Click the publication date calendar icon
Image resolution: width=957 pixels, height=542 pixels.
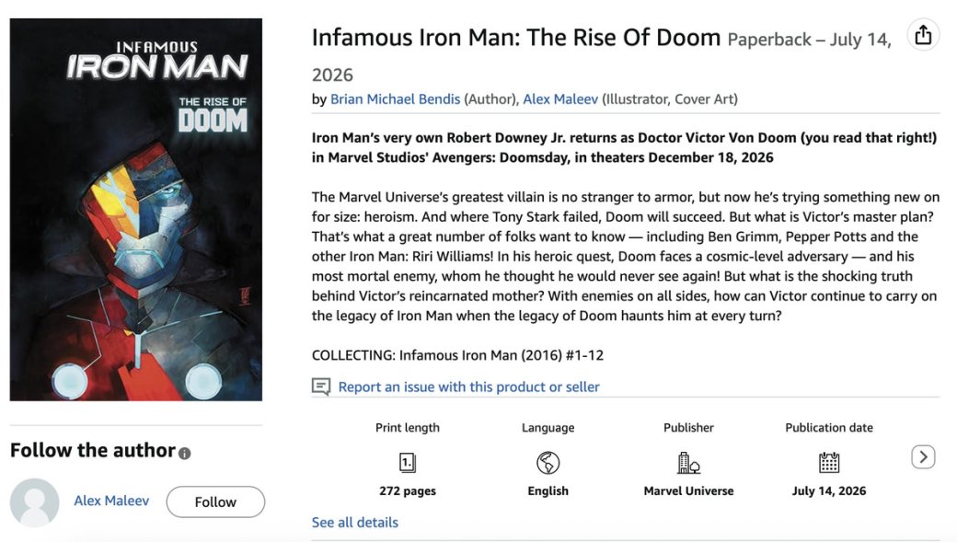tap(828, 462)
